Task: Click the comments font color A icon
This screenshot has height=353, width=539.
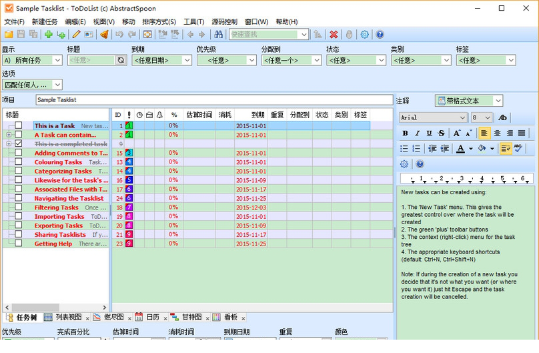Action: [x=461, y=149]
